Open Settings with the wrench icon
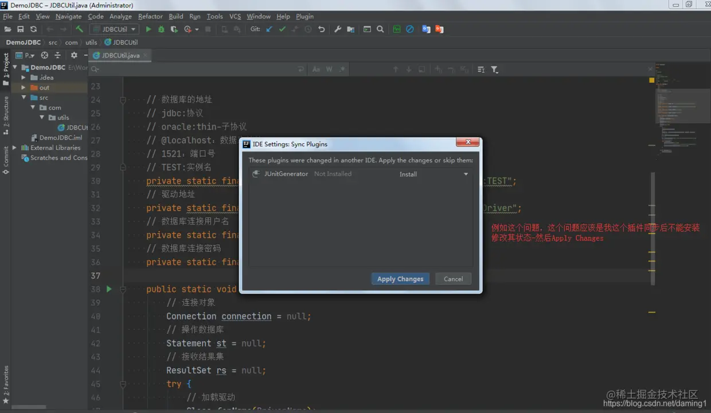Viewport: 711px width, 413px height. (338, 29)
